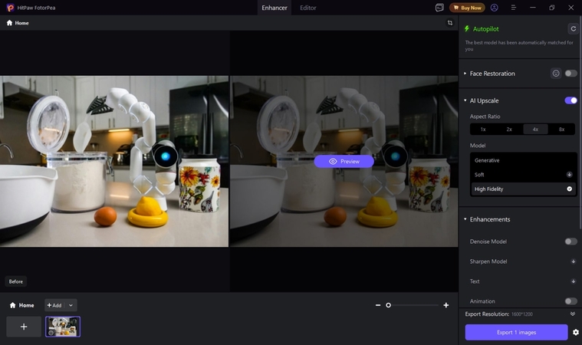Click the face icon beside Face Restoration
Image resolution: width=582 pixels, height=345 pixels.
[555, 74]
